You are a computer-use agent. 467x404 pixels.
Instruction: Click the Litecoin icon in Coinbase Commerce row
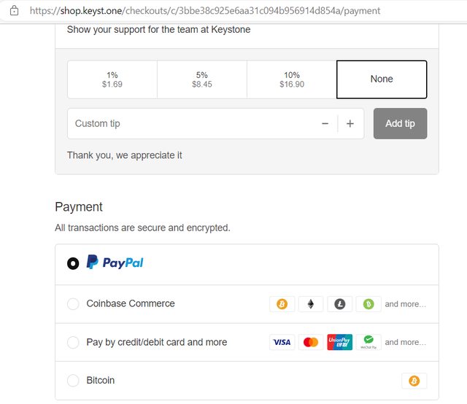339,304
